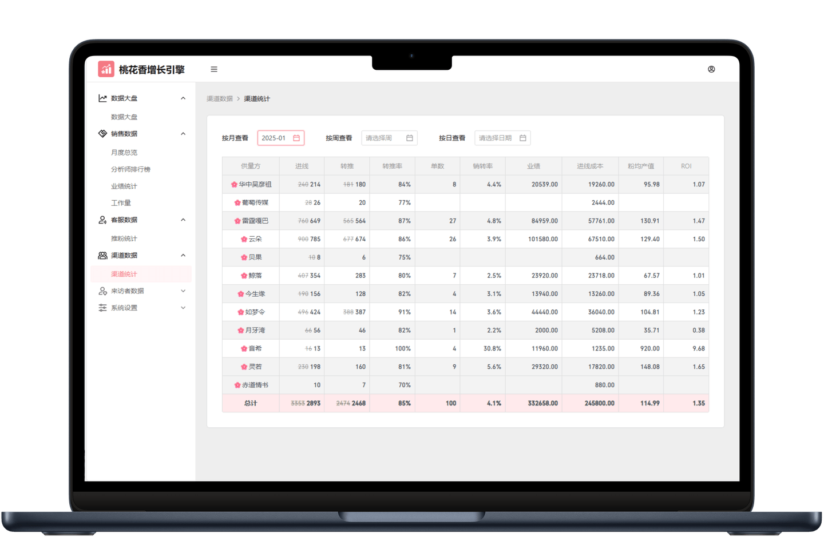Select the highlighted 渠道统计 menu item
The height and width of the screenshot is (537, 824).
click(141, 275)
